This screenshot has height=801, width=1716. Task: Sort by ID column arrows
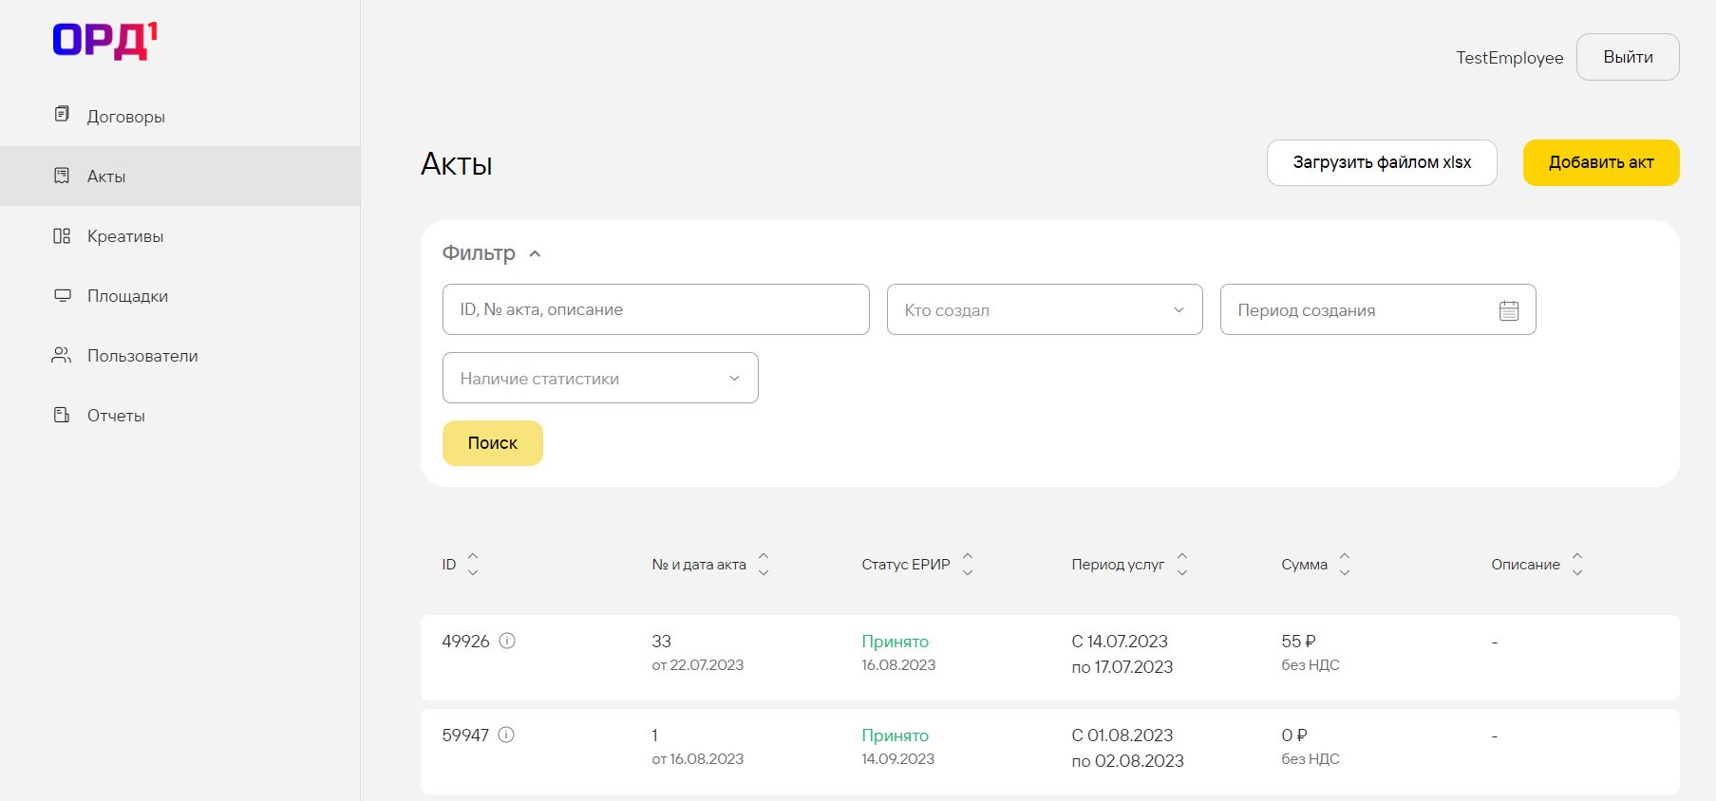(473, 564)
